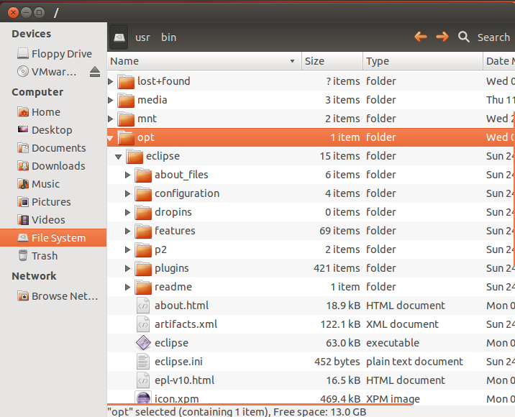
Task: Expand the configuration folder
Action: [127, 193]
